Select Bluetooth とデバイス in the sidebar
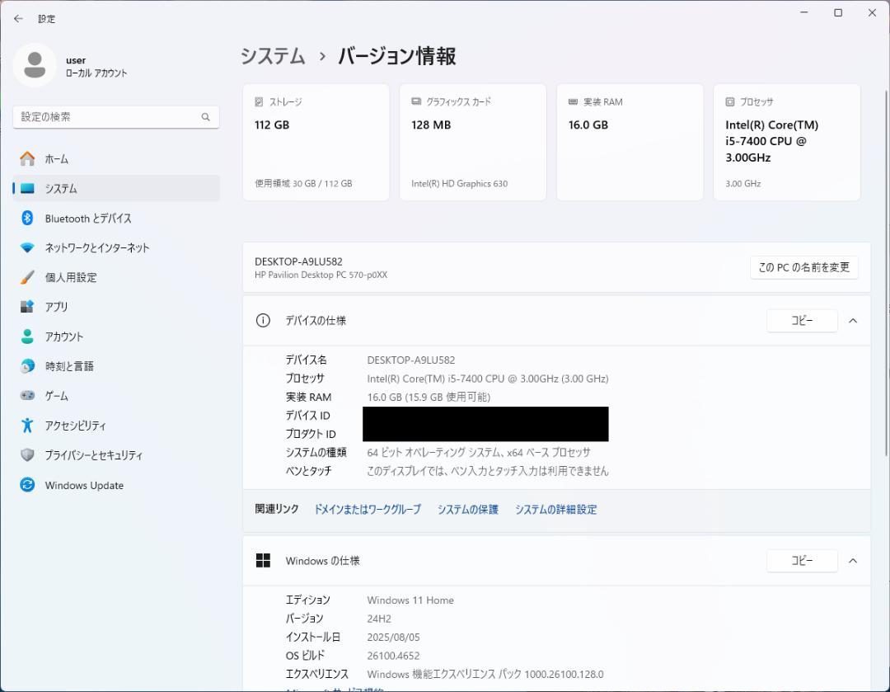The width and height of the screenshot is (890, 692). tap(116, 219)
